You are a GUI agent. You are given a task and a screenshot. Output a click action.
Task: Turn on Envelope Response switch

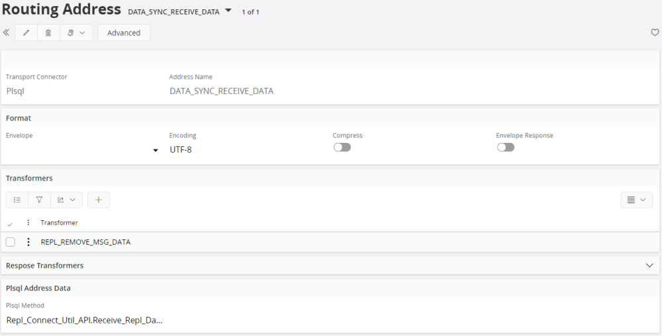point(505,147)
